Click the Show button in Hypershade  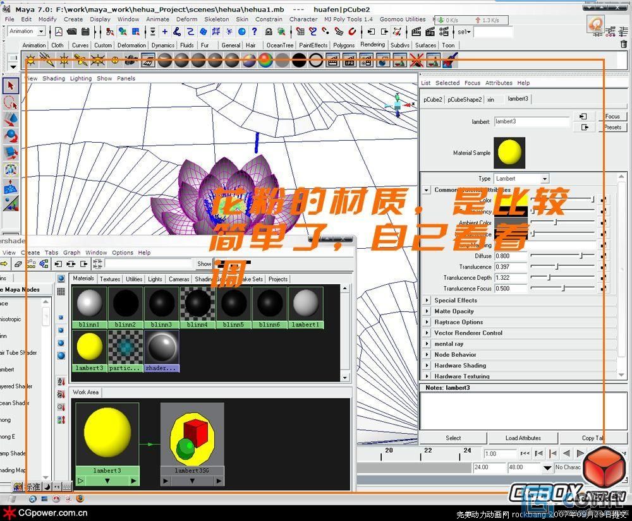204,264
